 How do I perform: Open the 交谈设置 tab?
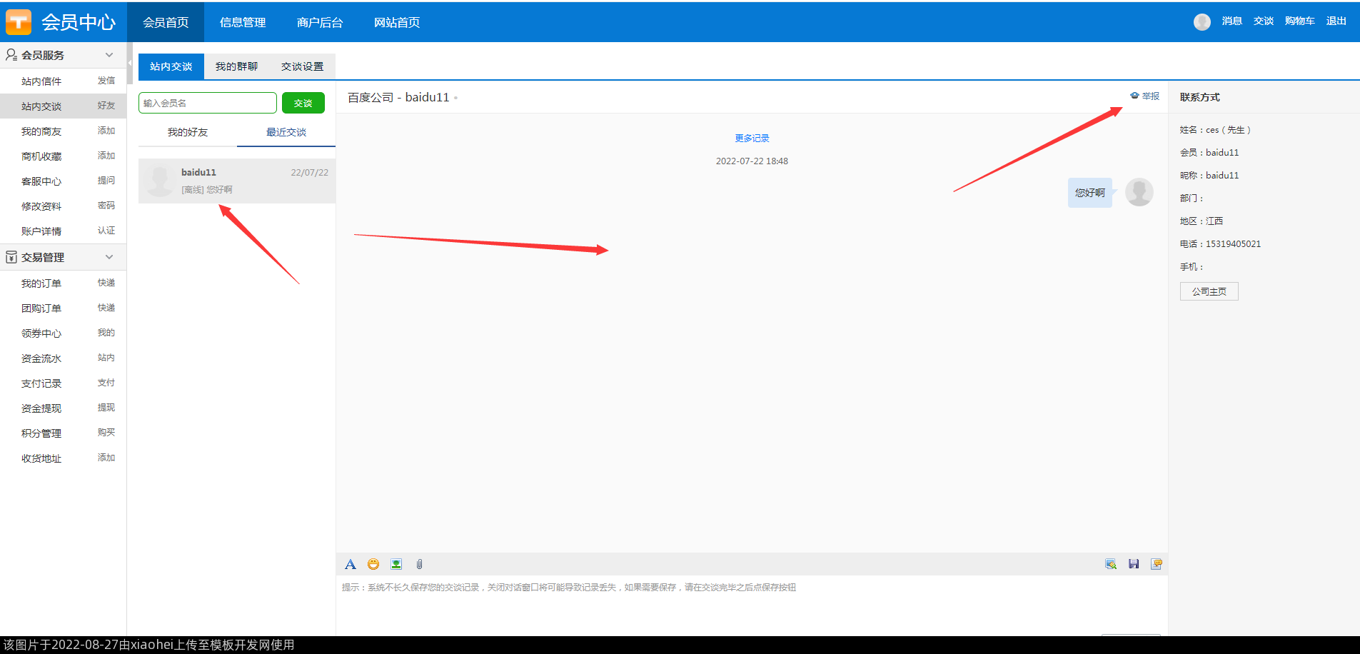(302, 66)
